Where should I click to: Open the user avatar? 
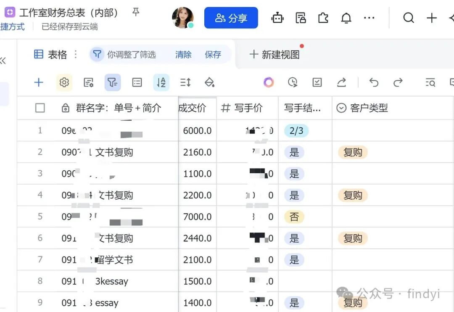(183, 18)
